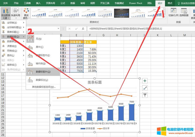Image resolution: width=195 pixels, height=137 pixels.
Task: Click the chart styles paintbrush button
Action: pyautogui.click(x=145, y=88)
